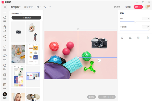
Task: Choose the 画笔 brush tool
Action: pos(5,47)
